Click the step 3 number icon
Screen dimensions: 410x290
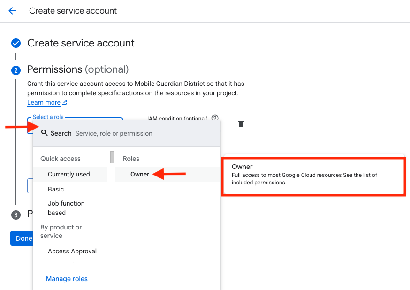pos(16,215)
